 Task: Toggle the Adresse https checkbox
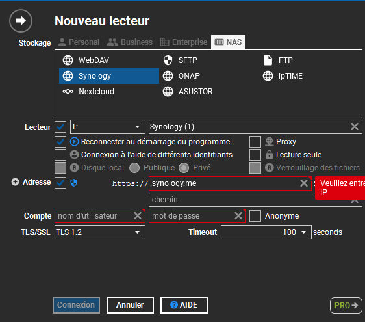click(60, 183)
